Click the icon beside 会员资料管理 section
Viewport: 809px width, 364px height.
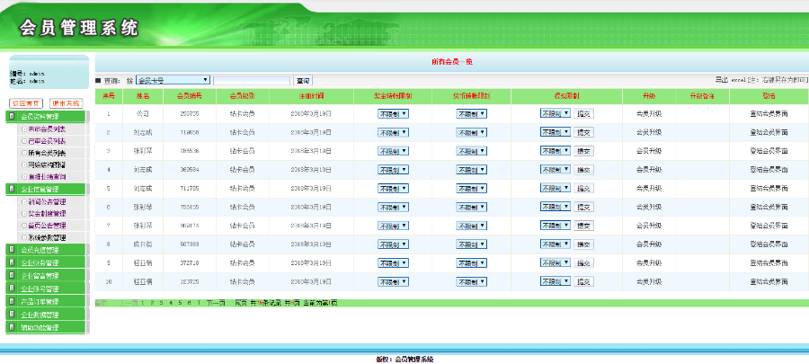point(11,116)
